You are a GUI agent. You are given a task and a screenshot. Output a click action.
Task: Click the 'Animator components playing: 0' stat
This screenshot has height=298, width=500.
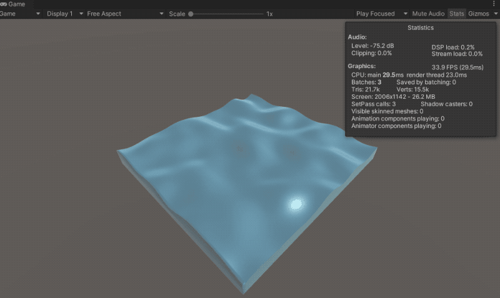pyautogui.click(x=396, y=126)
